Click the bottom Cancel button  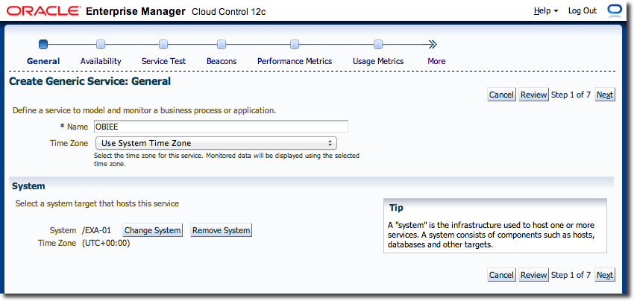tap(501, 275)
